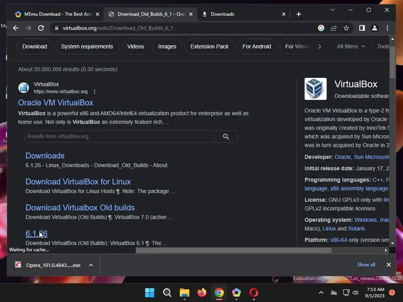
Task: Click Results from virtualbox.org search field
Action: (119, 136)
